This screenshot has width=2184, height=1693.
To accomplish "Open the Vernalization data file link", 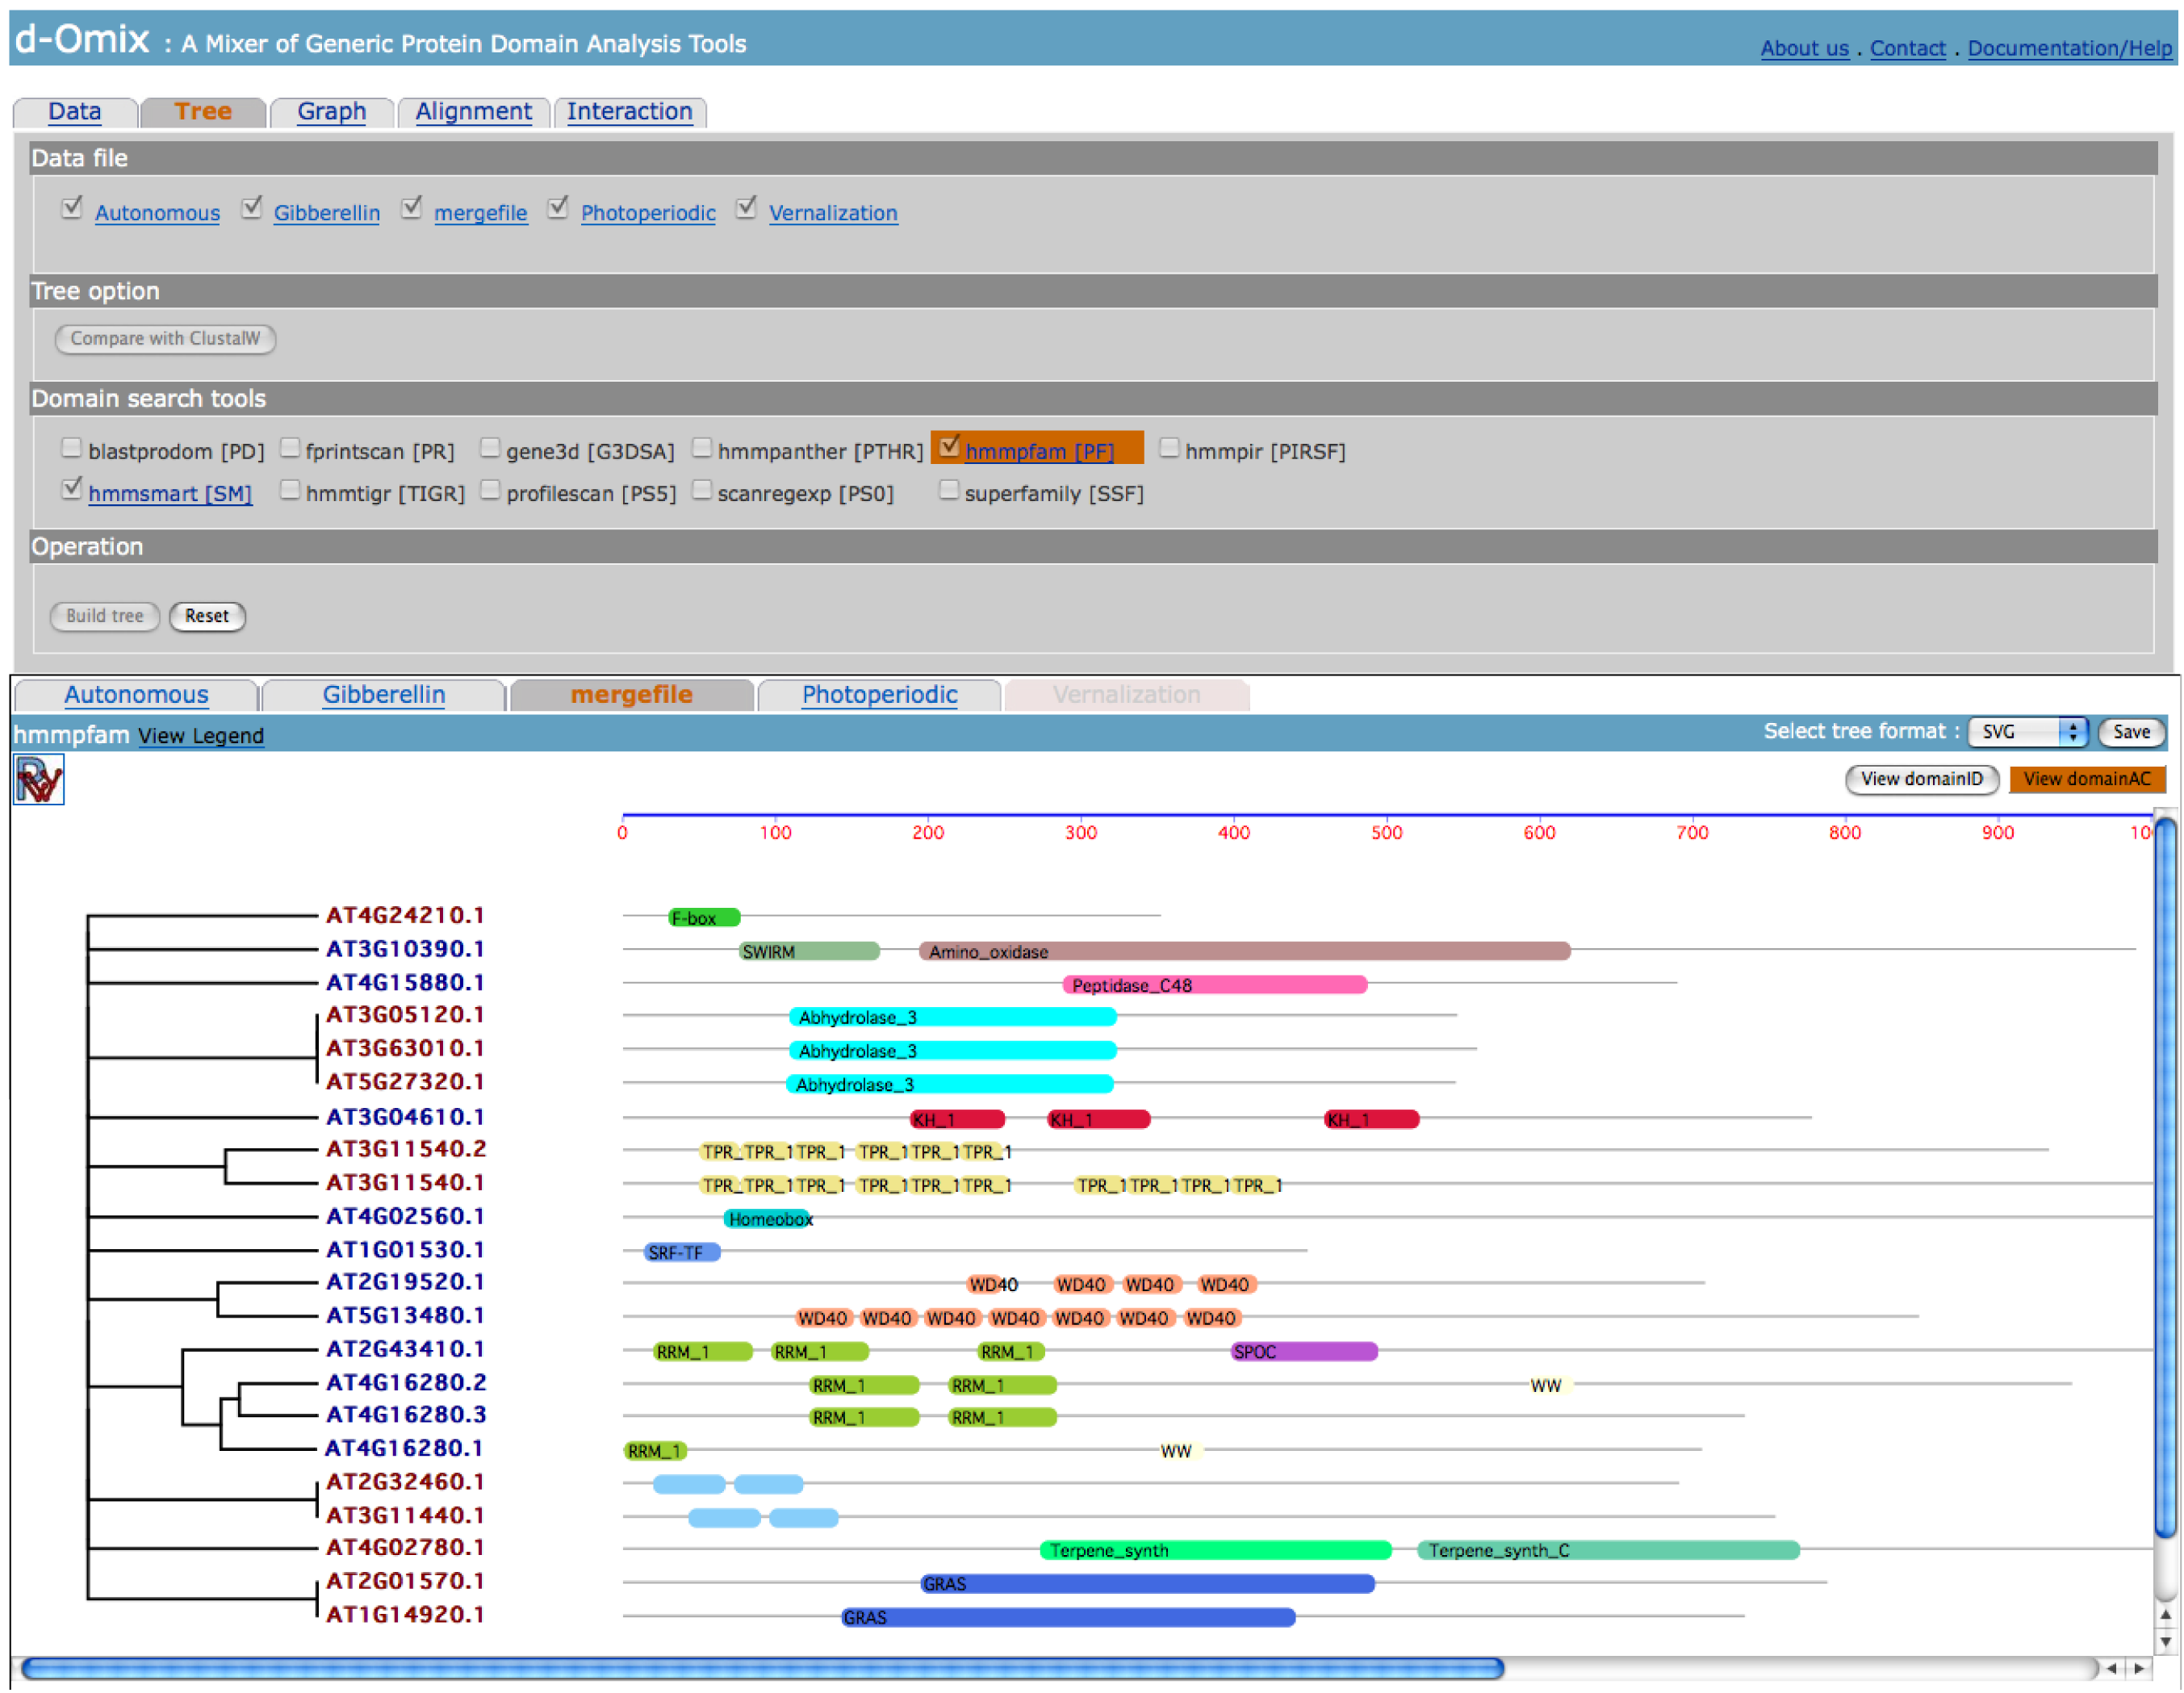I will (834, 213).
